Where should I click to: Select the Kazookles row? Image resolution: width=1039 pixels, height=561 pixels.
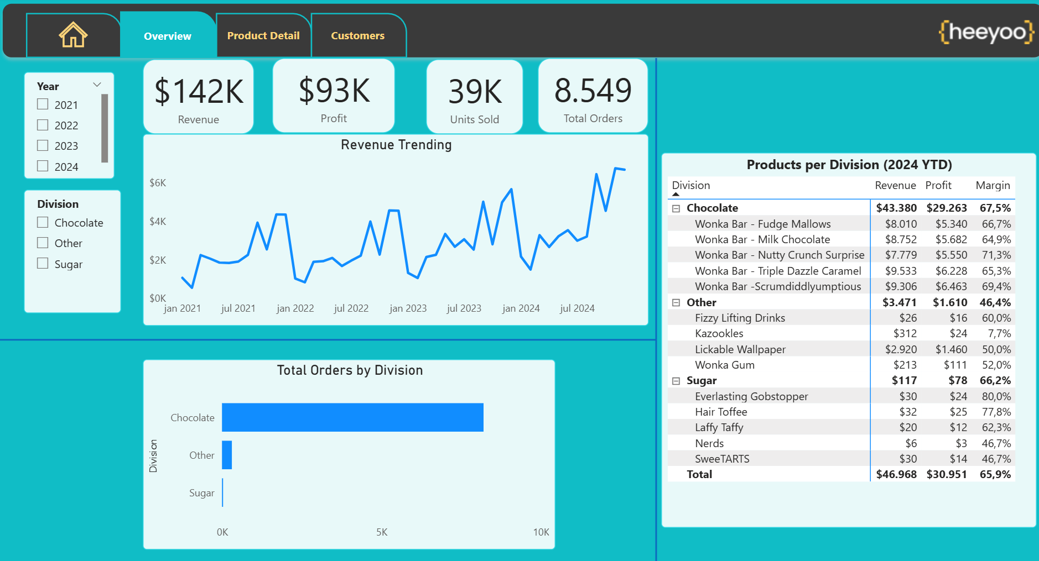841,333
